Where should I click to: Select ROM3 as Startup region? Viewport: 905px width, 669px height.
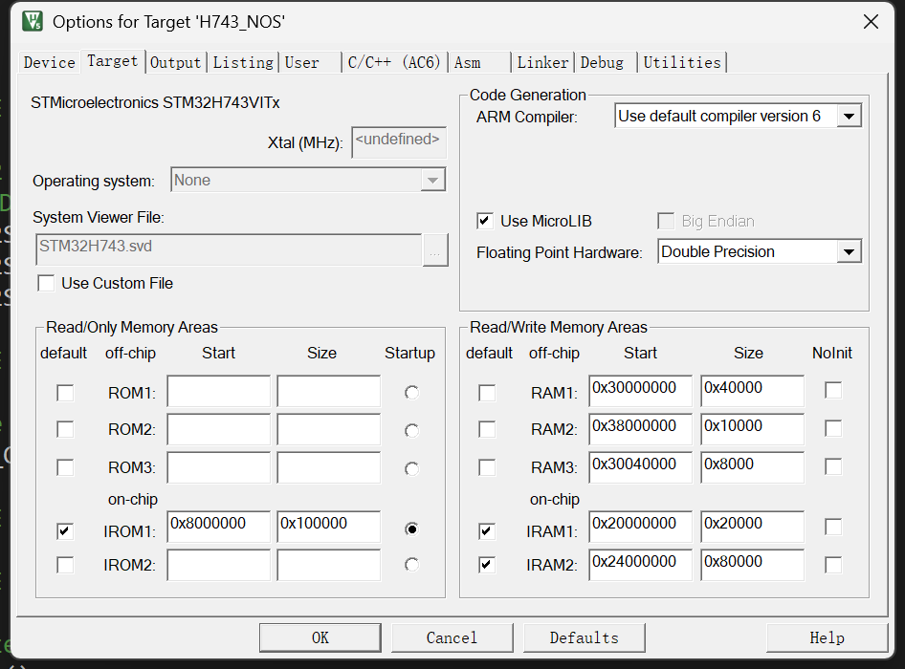click(x=411, y=469)
